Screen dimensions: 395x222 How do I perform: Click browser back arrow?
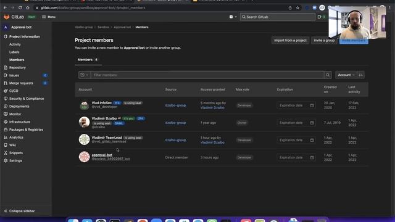pyautogui.click(x=5, y=8)
